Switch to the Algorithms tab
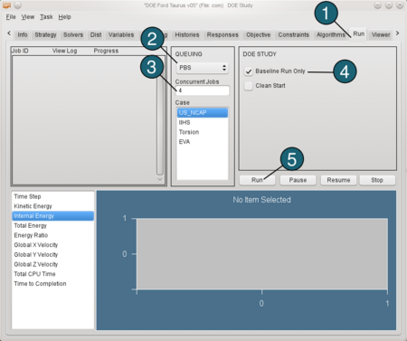The image size is (407, 341). 331,34
